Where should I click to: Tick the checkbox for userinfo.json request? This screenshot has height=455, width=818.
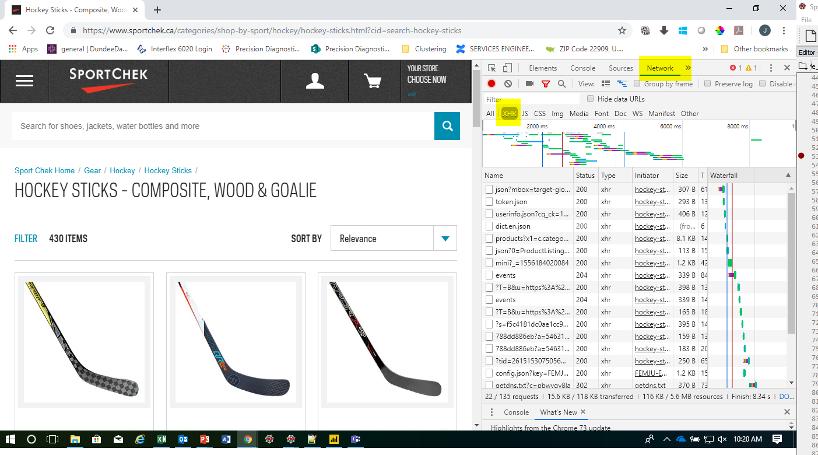[490, 214]
